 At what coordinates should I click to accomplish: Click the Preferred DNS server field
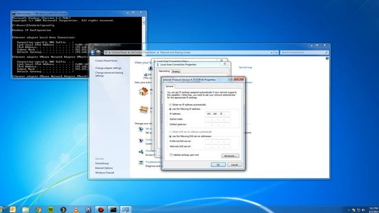click(x=217, y=141)
